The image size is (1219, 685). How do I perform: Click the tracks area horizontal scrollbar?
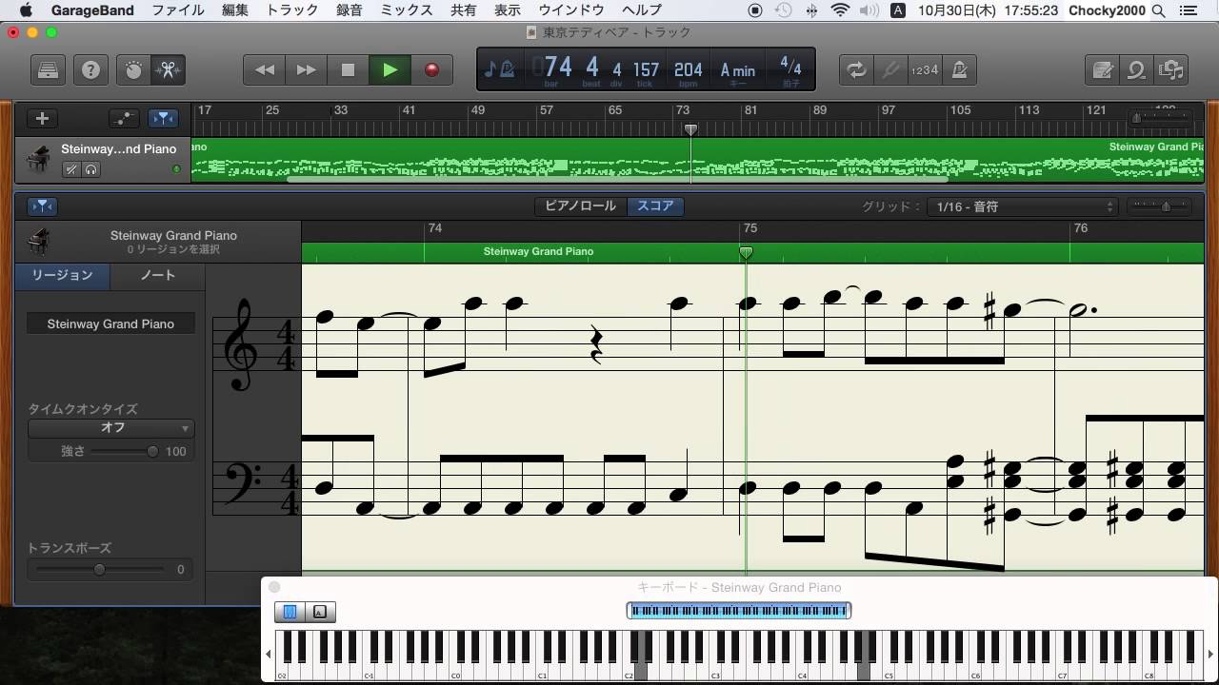617,179
